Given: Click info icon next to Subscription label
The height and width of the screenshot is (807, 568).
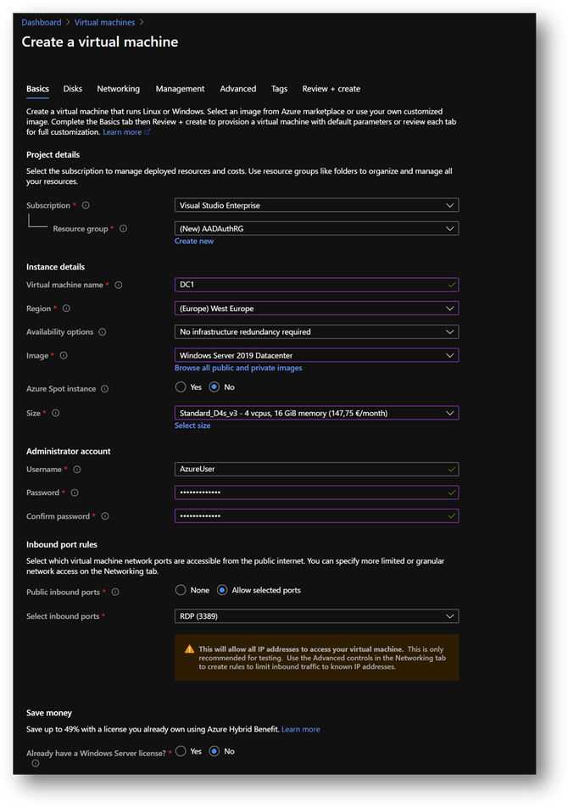Looking at the screenshot, I should (86, 205).
